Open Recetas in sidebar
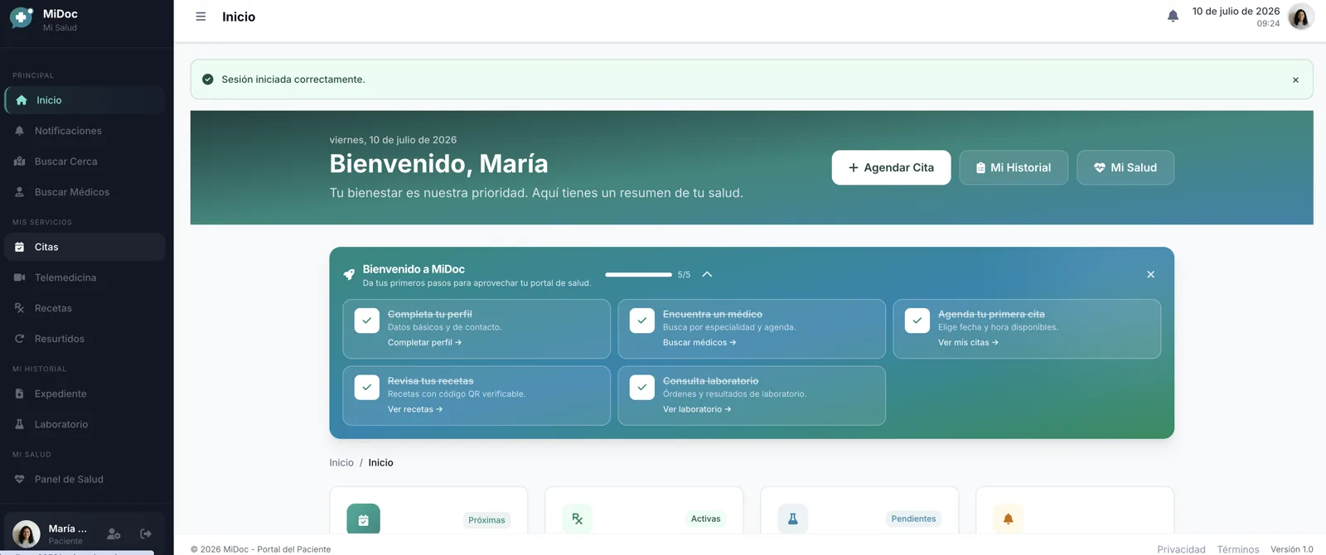Viewport: 1326px width, 555px height. (85, 308)
